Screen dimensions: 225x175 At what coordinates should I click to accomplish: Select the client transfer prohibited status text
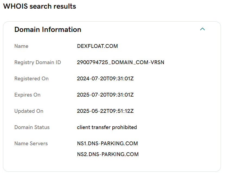(x=107, y=127)
